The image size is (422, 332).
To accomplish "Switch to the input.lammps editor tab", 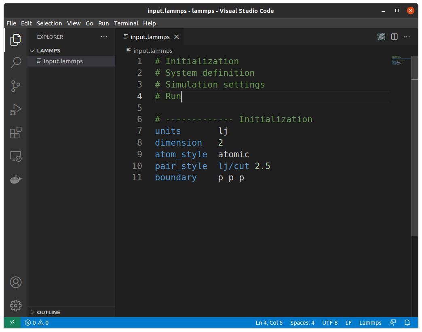I will (x=150, y=37).
